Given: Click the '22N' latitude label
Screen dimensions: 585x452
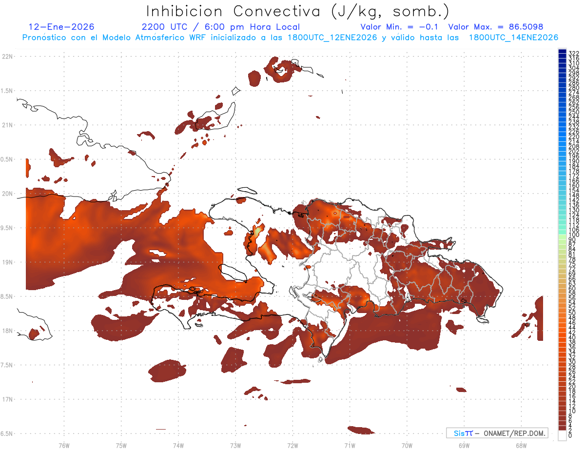Looking at the screenshot, I should point(7,57).
